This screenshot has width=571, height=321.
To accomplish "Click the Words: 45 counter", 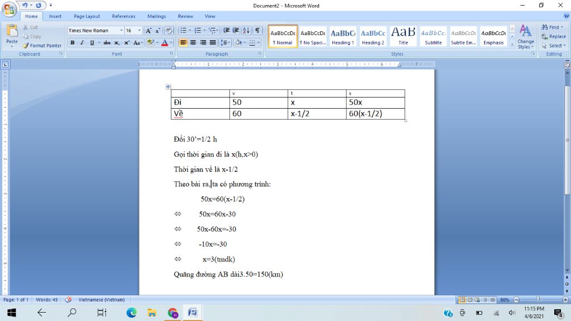I will 47,299.
